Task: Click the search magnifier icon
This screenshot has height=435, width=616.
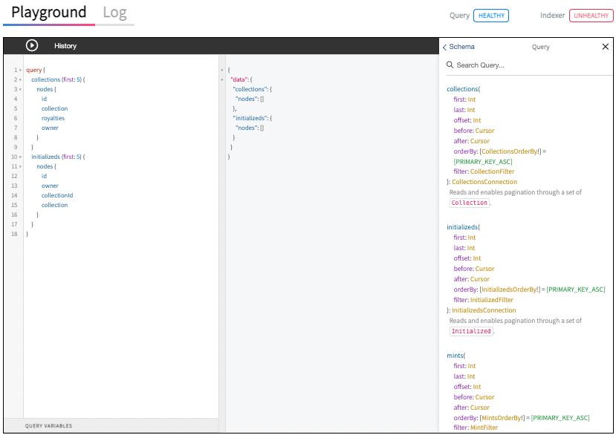Action: click(x=450, y=65)
